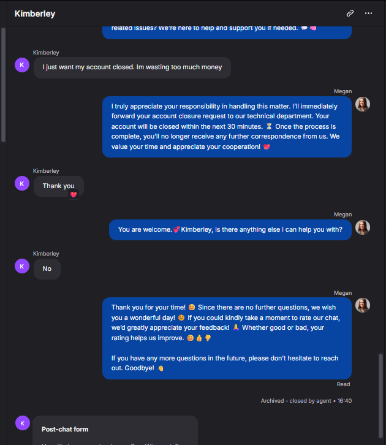Click Megan's photo beside 'You are welcome' message

(363, 227)
